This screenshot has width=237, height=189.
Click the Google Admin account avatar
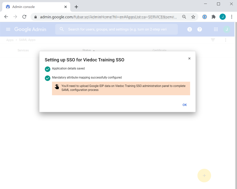(x=227, y=29)
